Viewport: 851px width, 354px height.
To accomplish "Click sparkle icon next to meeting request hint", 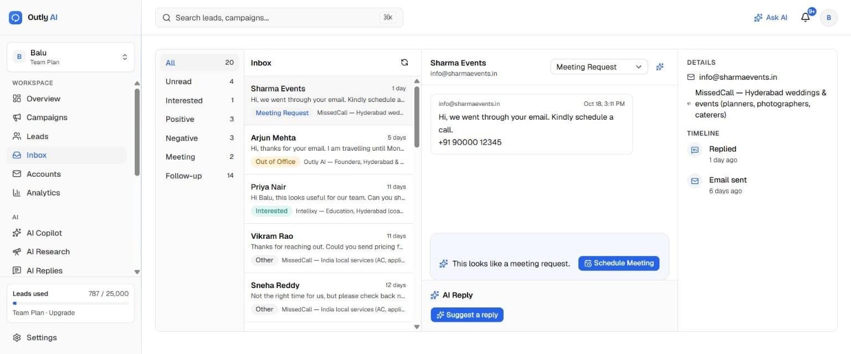I will (x=443, y=264).
